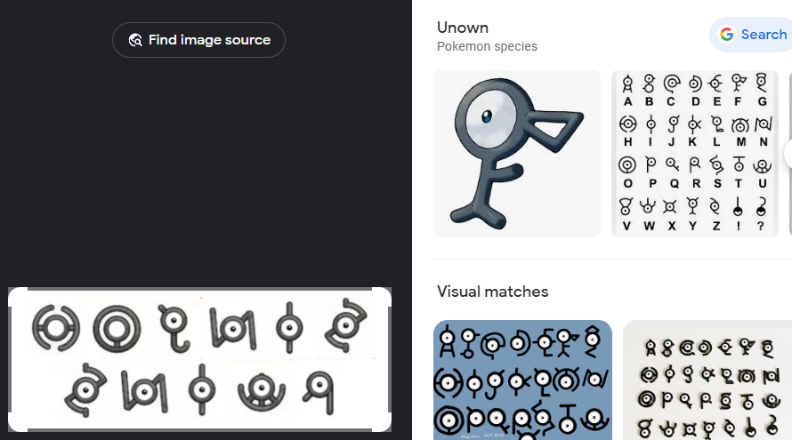Viewport: 792px width, 440px height.
Task: Open the Unown alphabet chart image
Action: click(696, 154)
